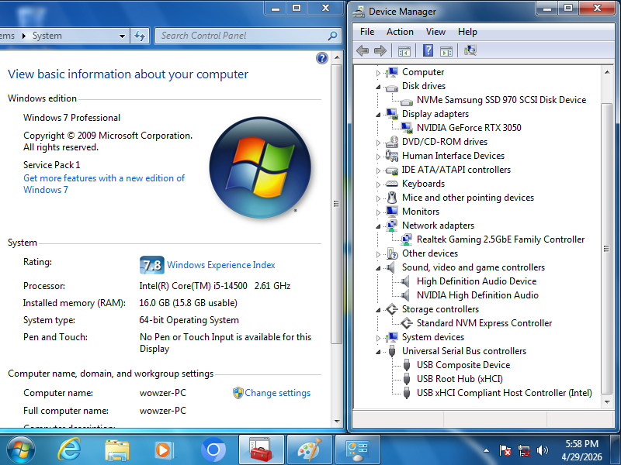Switch to the Control Panel taskbar button
Image resolution: width=621 pixels, height=465 pixels.
[358, 449]
